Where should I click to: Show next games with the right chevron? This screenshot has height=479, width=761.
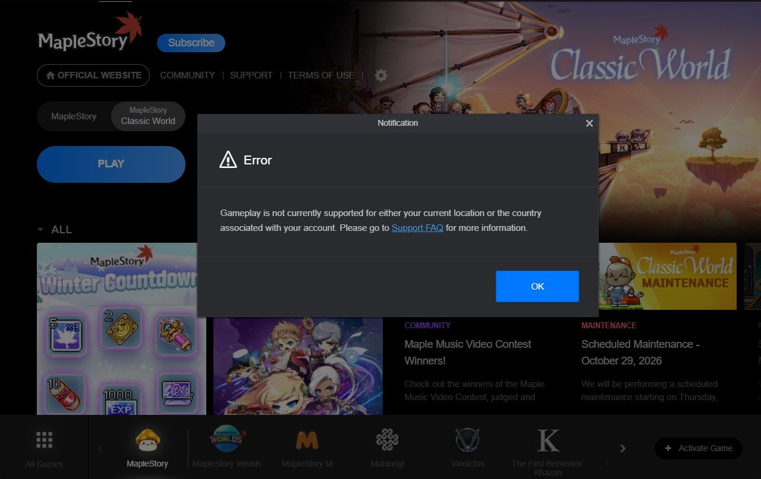click(622, 449)
